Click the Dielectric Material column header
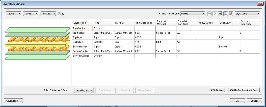266x107 pixels. click(166, 23)
